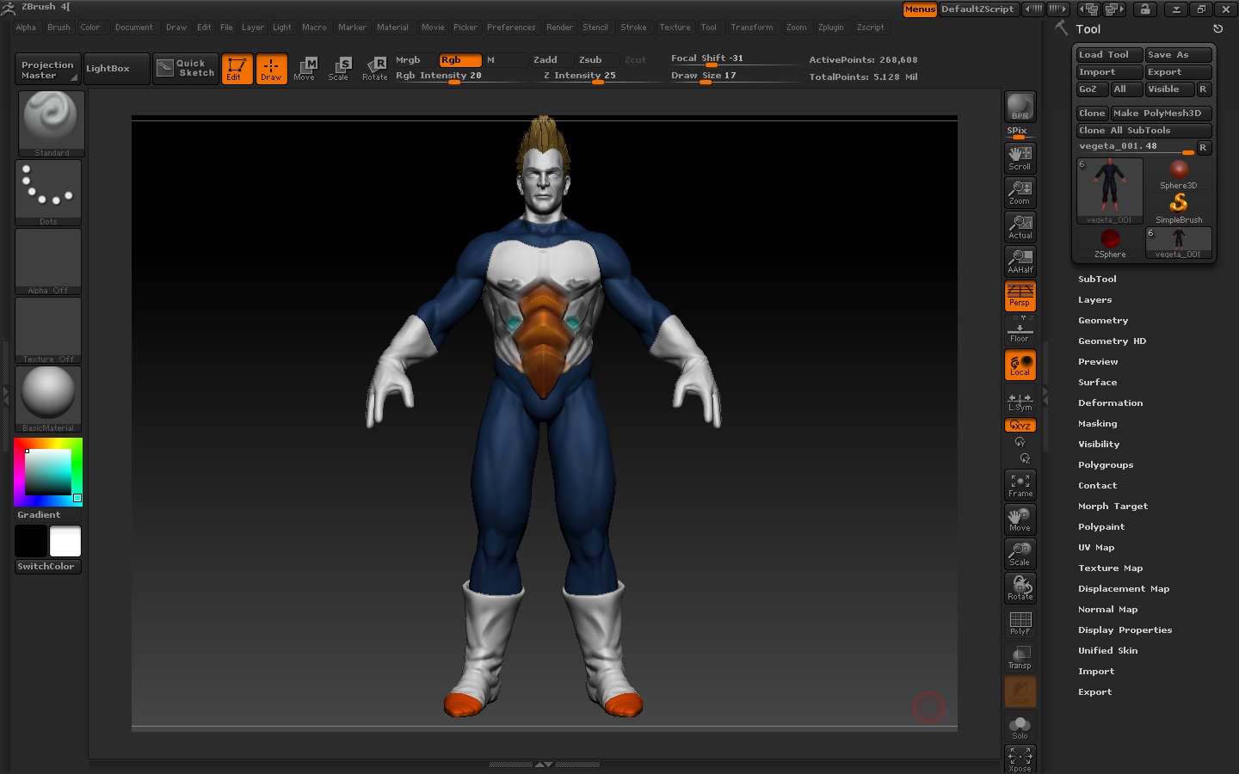Open the Brush menu
This screenshot has height=774, width=1239.
coord(59,28)
